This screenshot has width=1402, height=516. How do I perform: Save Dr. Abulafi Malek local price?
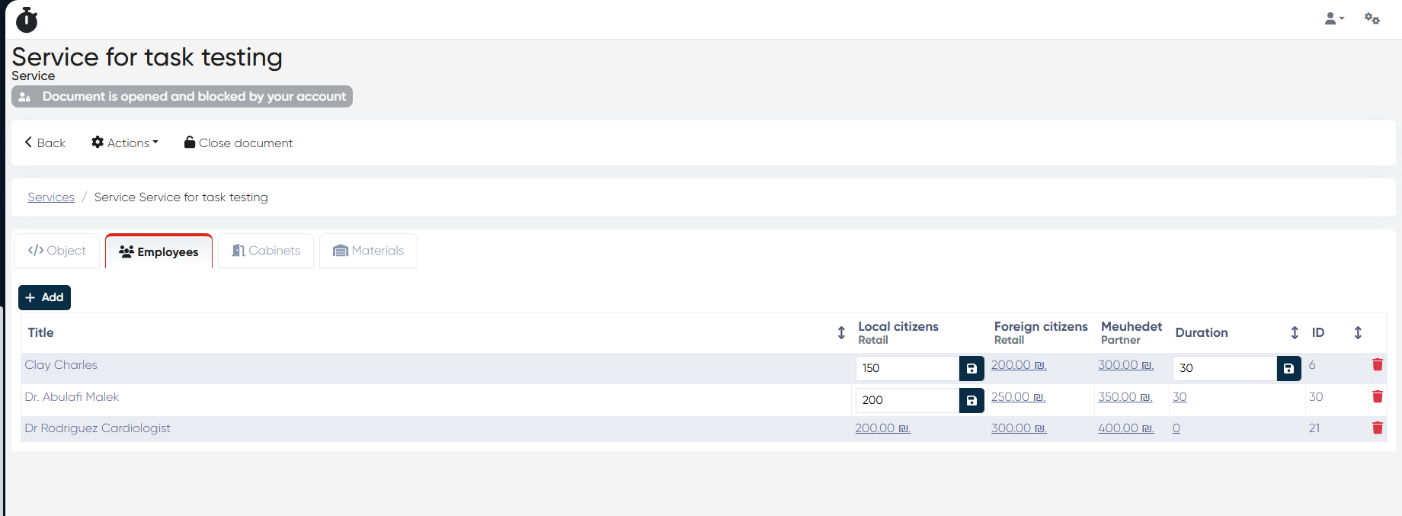[971, 401]
